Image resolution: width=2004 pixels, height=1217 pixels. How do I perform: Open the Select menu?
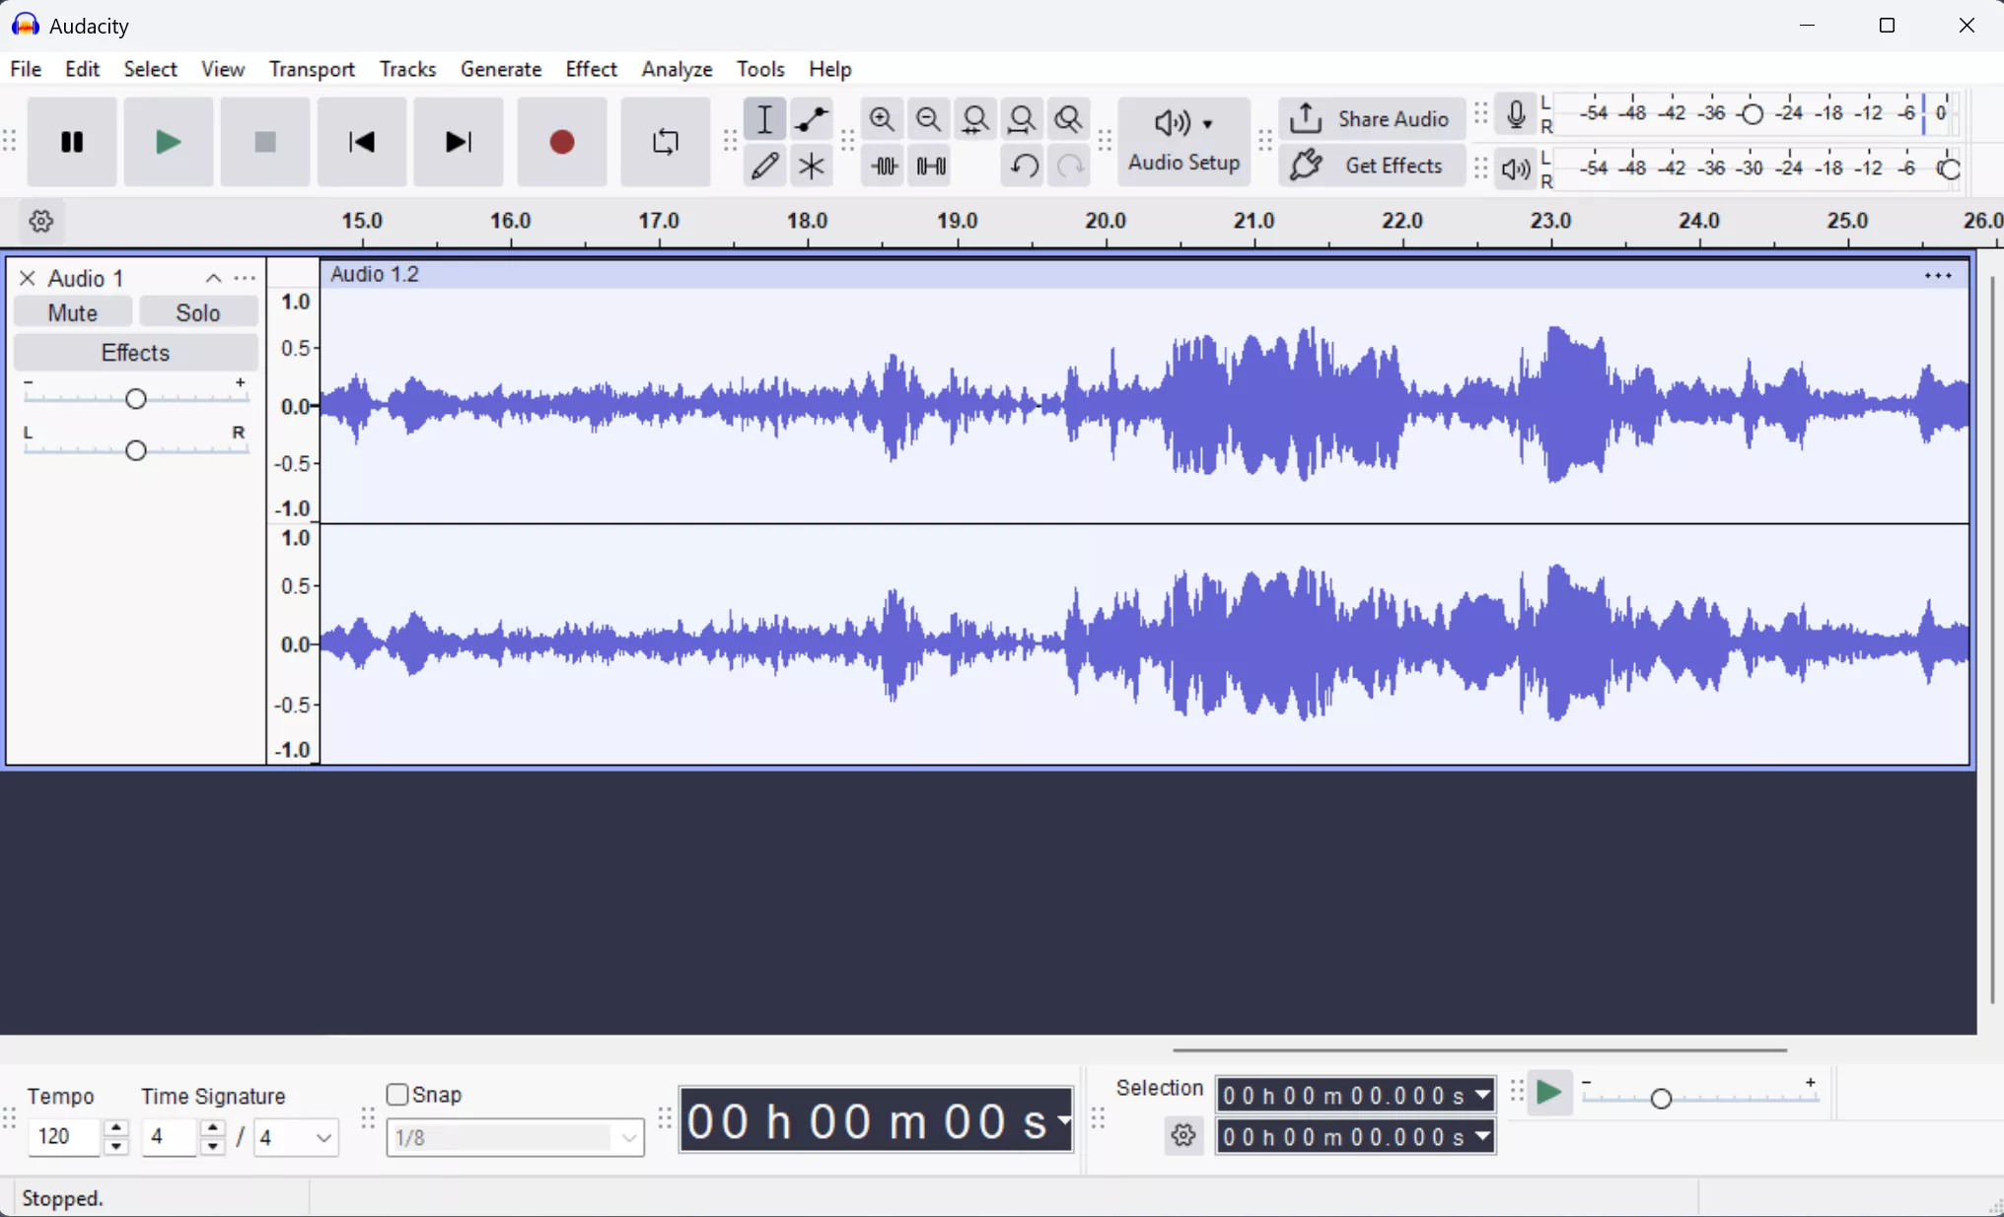(x=151, y=69)
